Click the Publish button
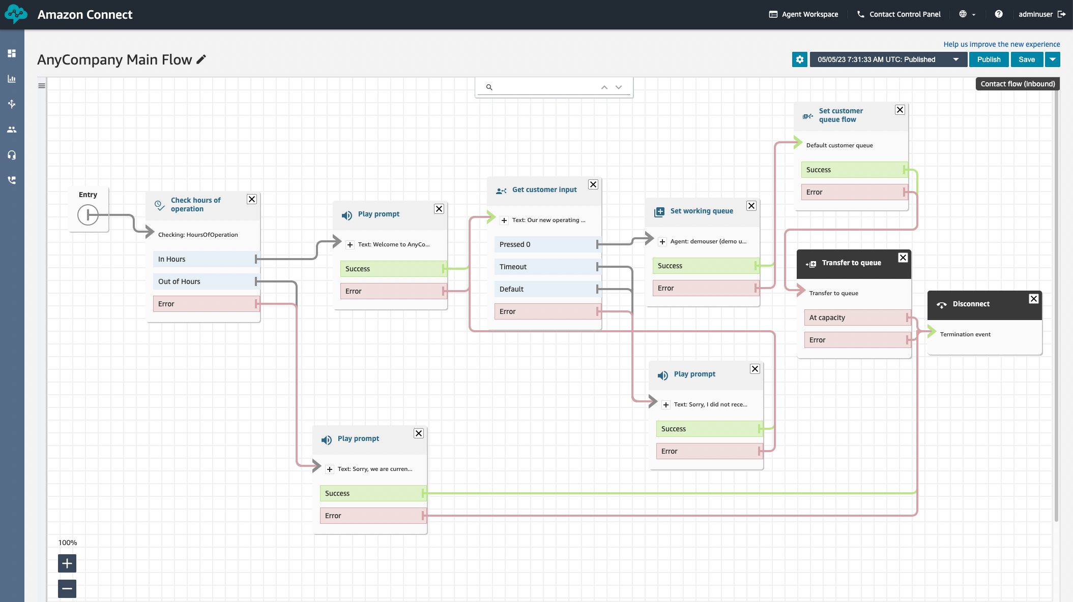Viewport: 1073px width, 602px height. (x=989, y=59)
